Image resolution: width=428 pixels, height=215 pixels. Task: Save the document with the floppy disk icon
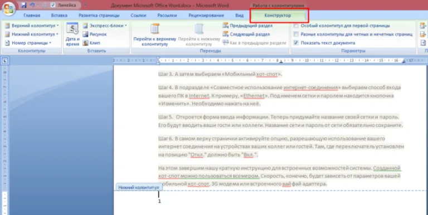[23, 5]
